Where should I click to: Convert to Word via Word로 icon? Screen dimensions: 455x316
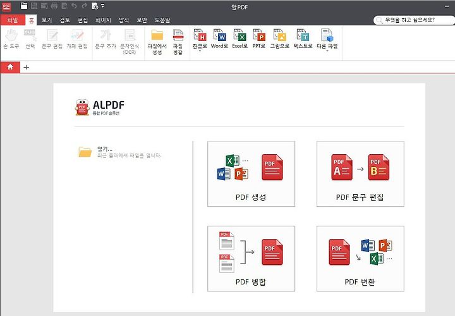(x=219, y=39)
